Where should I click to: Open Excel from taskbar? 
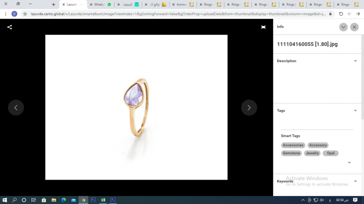tap(103, 200)
